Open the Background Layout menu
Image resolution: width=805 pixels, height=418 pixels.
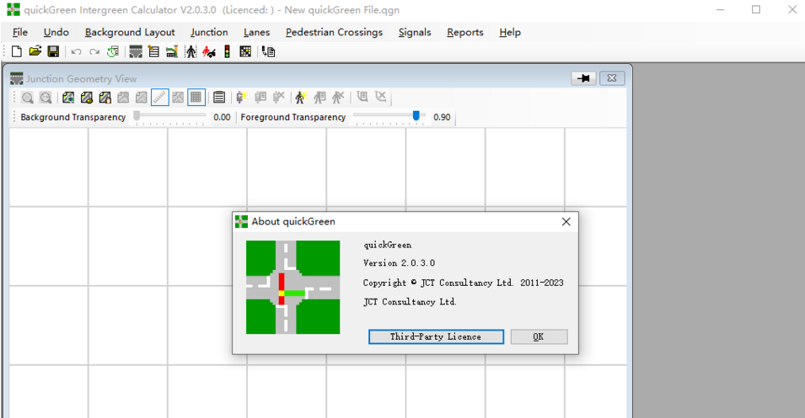(x=130, y=32)
